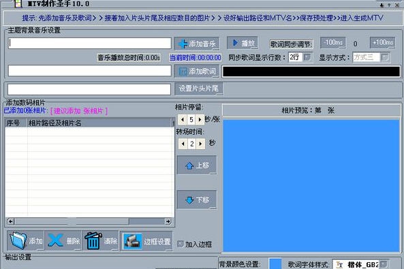Decrease 相片停留 seconds with left arrow
The height and width of the screenshot is (269, 404).
(x=183, y=120)
